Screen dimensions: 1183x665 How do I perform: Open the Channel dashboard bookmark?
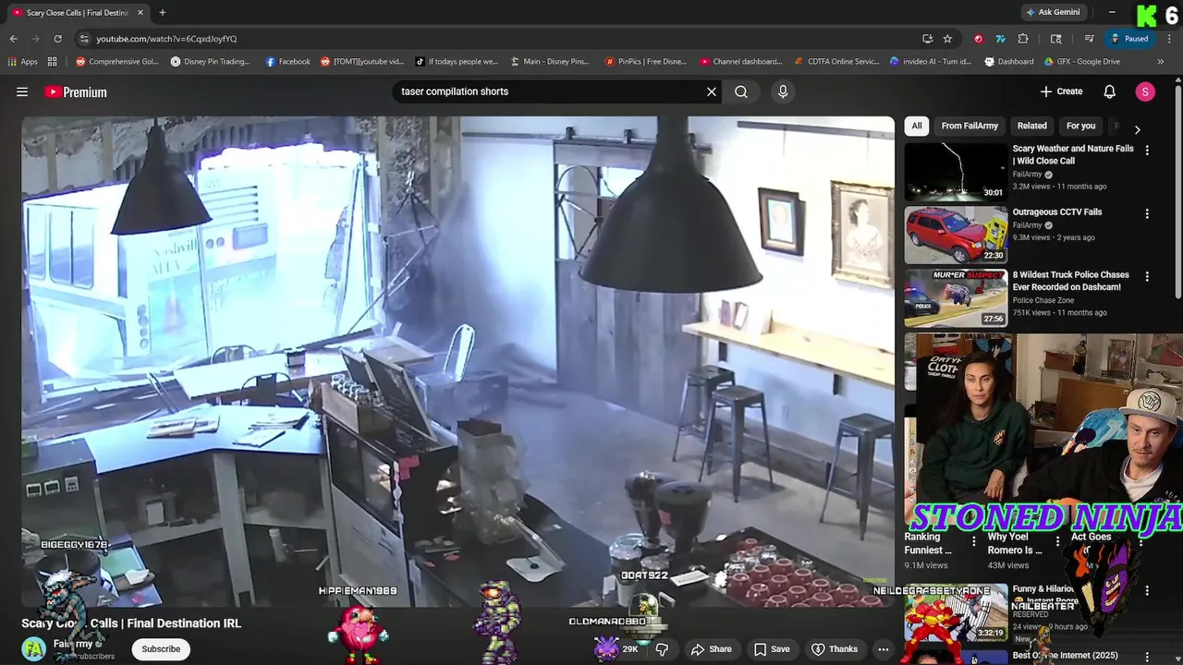tap(740, 62)
